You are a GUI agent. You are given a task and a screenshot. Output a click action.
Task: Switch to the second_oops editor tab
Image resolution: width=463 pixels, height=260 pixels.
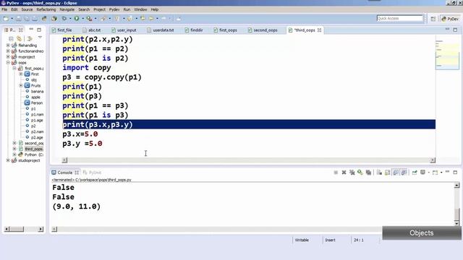(263, 30)
